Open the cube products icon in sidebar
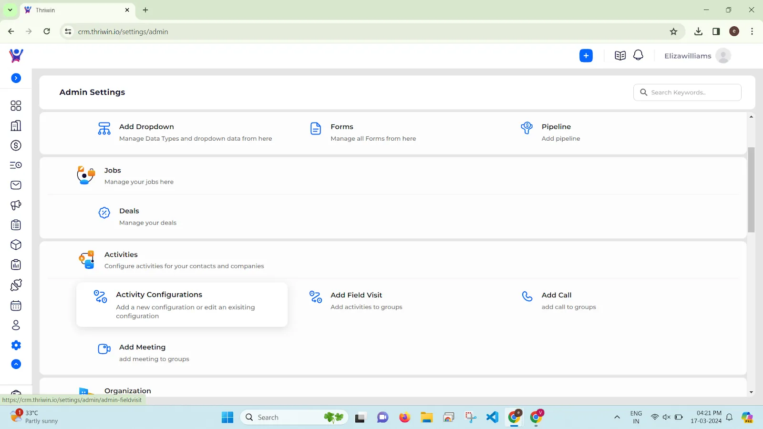This screenshot has width=763, height=429. (16, 245)
